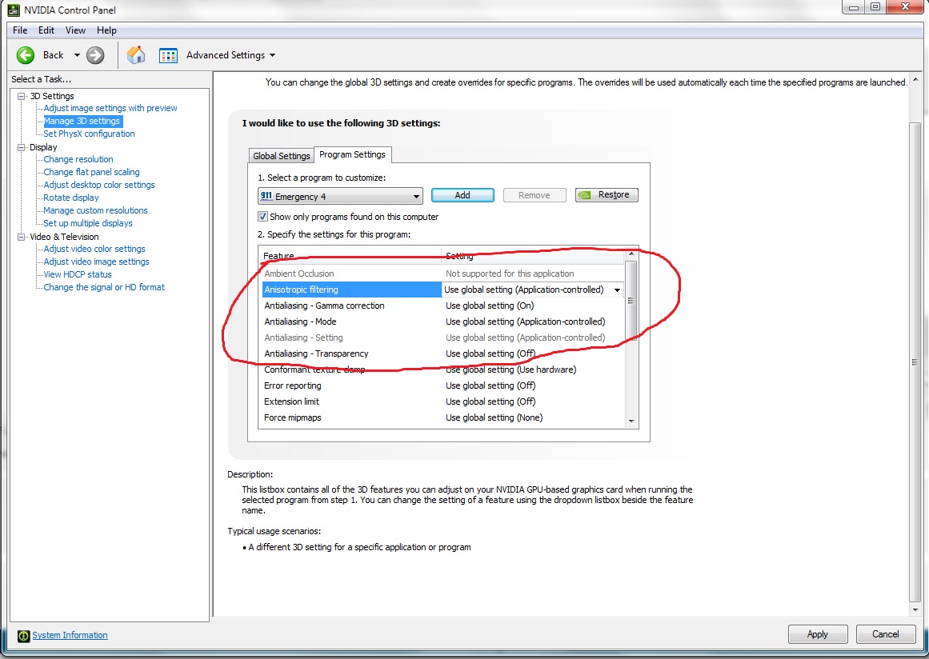Image resolution: width=929 pixels, height=659 pixels.
Task: Select Conformant texture clamp row
Action: [442, 369]
